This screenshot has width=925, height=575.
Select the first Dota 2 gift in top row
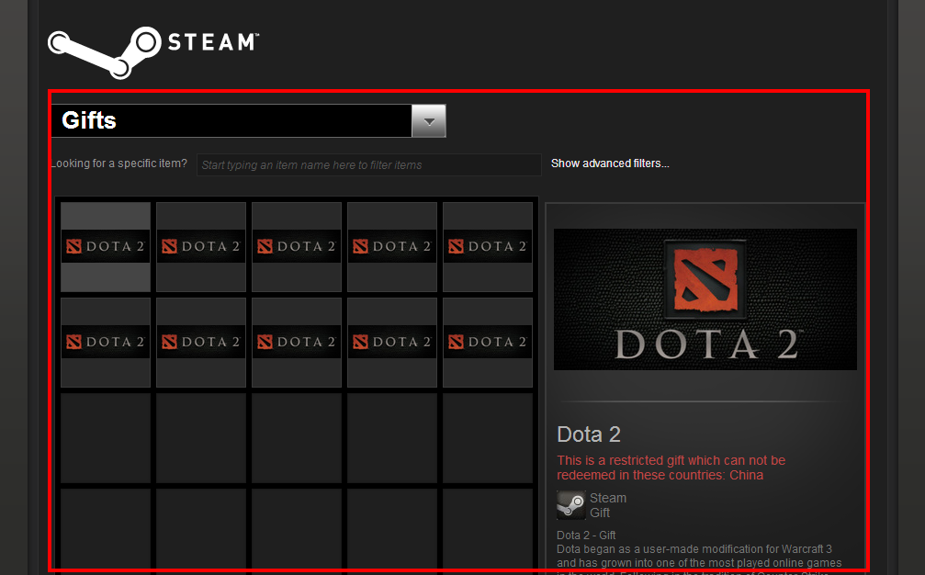coord(106,246)
